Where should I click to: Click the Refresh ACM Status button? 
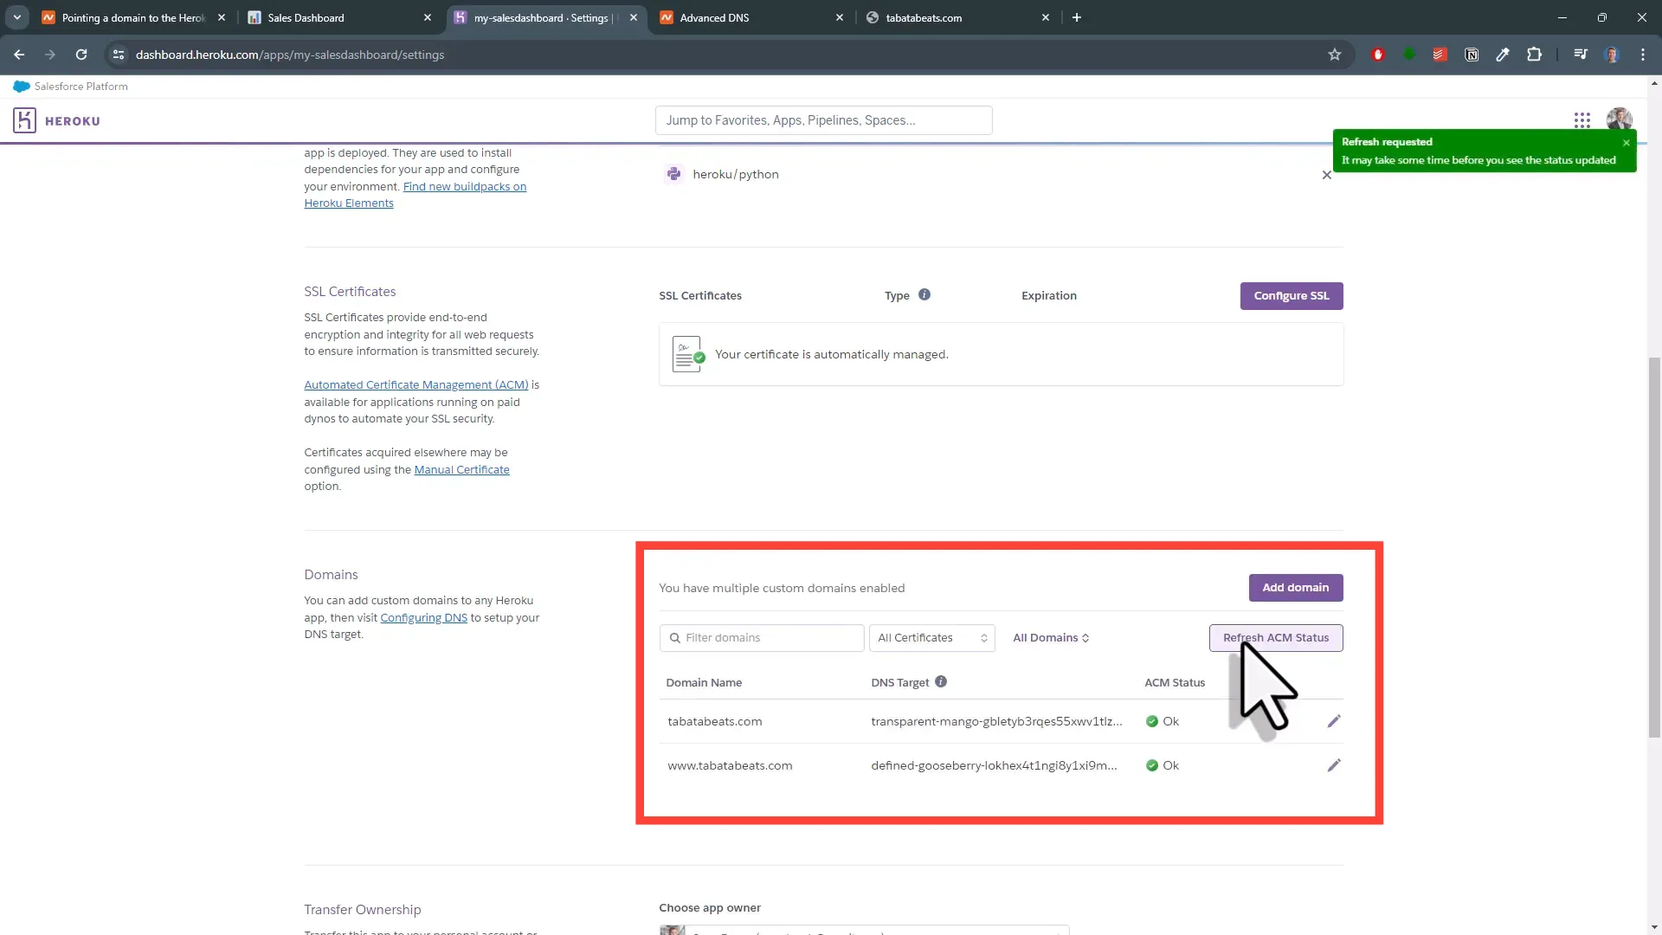click(1276, 637)
